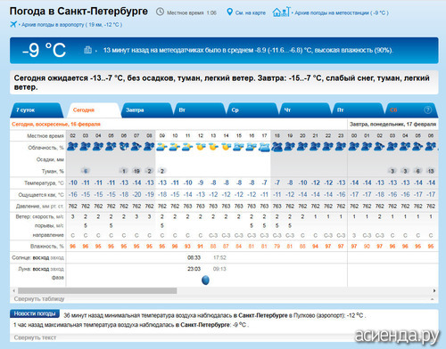Image resolution: width=446 pixels, height=349 pixels.
Task: Click the help question mark icon in tabs
Action: (427, 110)
